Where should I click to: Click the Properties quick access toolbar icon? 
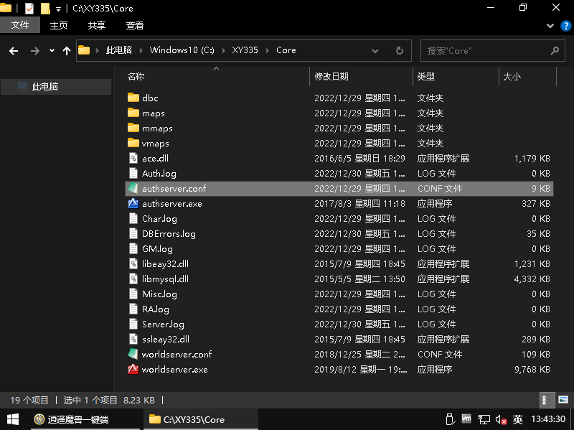tap(29, 8)
